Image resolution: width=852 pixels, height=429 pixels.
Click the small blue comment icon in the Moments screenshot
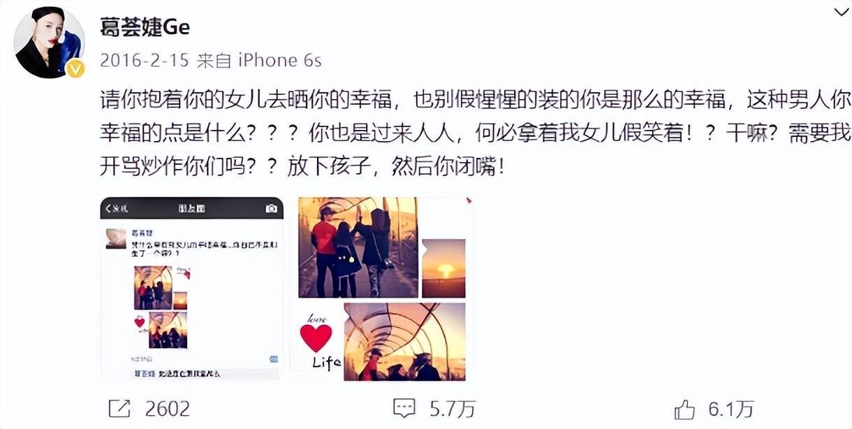(x=273, y=359)
